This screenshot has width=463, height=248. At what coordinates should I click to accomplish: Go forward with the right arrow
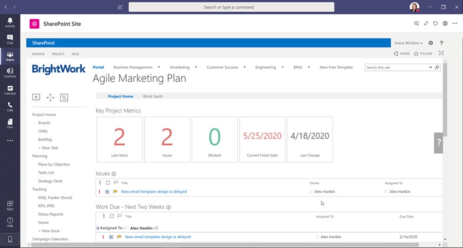point(14,7)
